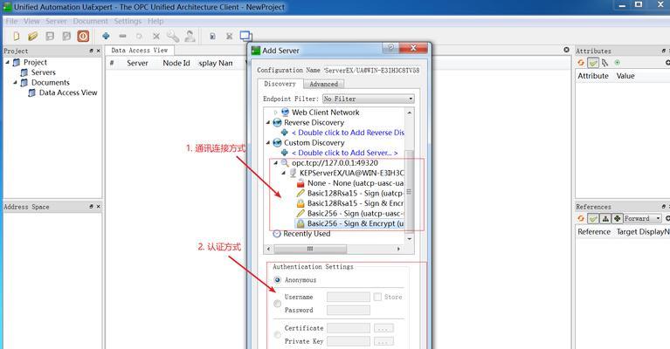Click the New Project document icon

pyautogui.click(x=17, y=37)
